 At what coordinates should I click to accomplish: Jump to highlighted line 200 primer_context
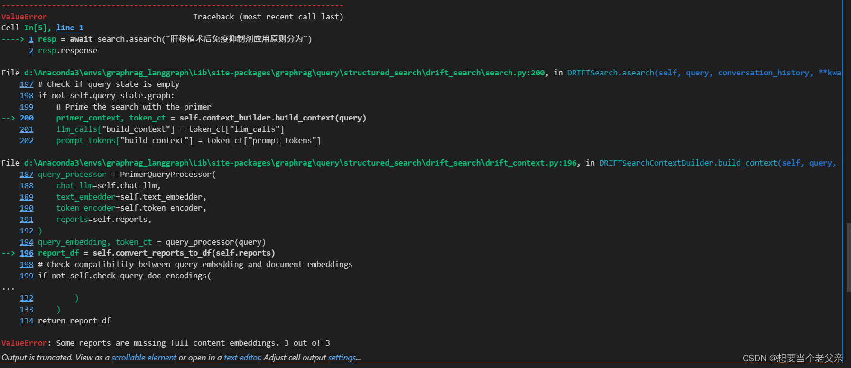coord(27,118)
